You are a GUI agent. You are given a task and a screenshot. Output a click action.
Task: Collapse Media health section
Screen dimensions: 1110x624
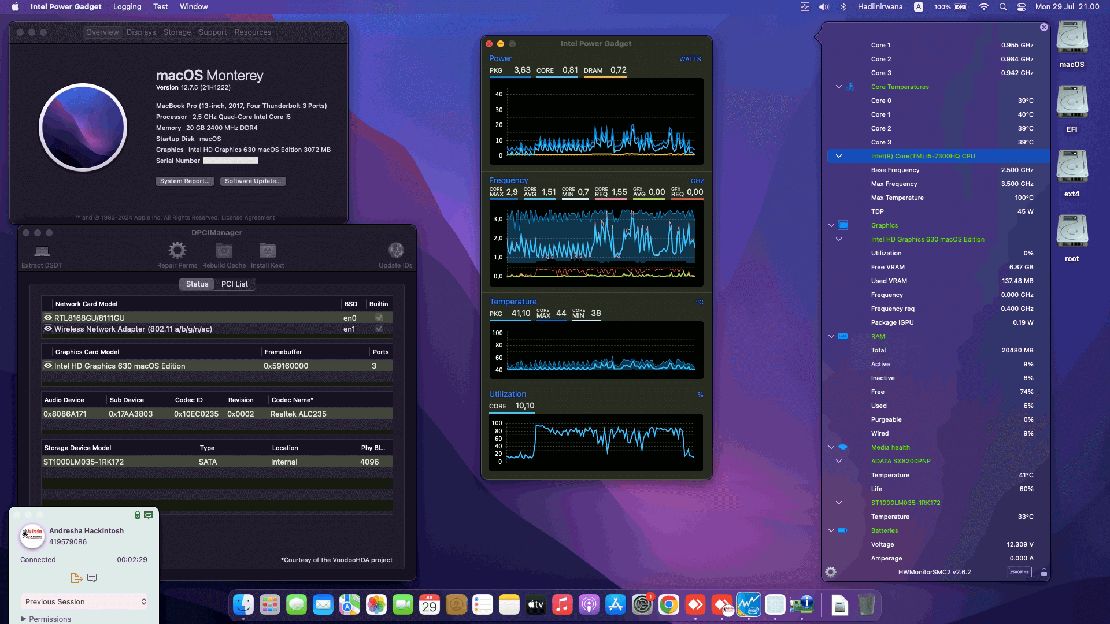point(831,447)
